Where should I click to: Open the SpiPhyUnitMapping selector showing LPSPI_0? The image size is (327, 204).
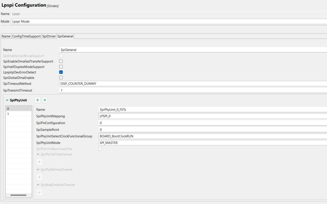point(164,116)
